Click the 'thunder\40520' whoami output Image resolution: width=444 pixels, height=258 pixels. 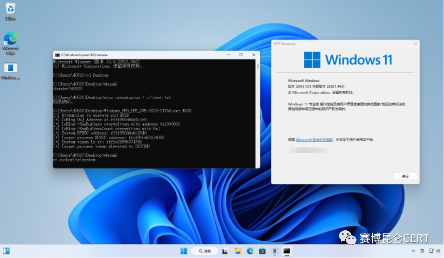click(x=67, y=89)
